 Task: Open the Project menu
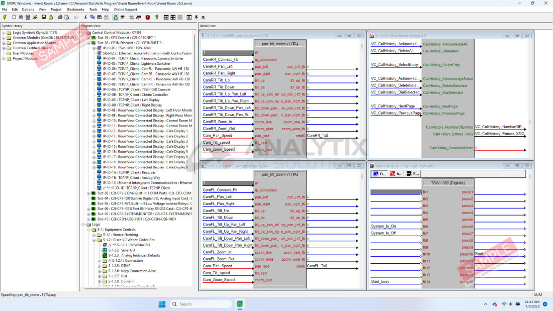56,10
